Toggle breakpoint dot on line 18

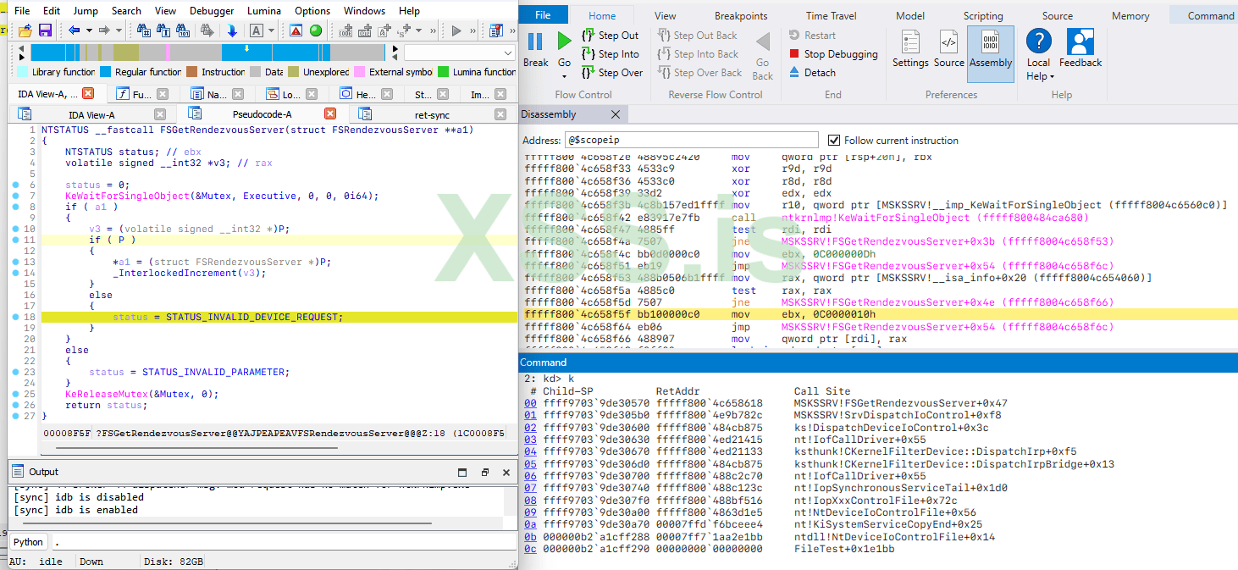(x=16, y=318)
